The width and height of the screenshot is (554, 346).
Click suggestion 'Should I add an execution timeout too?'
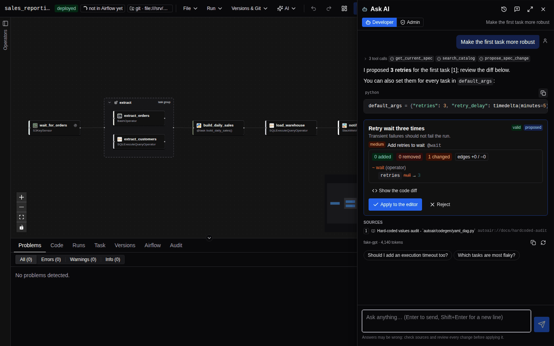pyautogui.click(x=408, y=255)
